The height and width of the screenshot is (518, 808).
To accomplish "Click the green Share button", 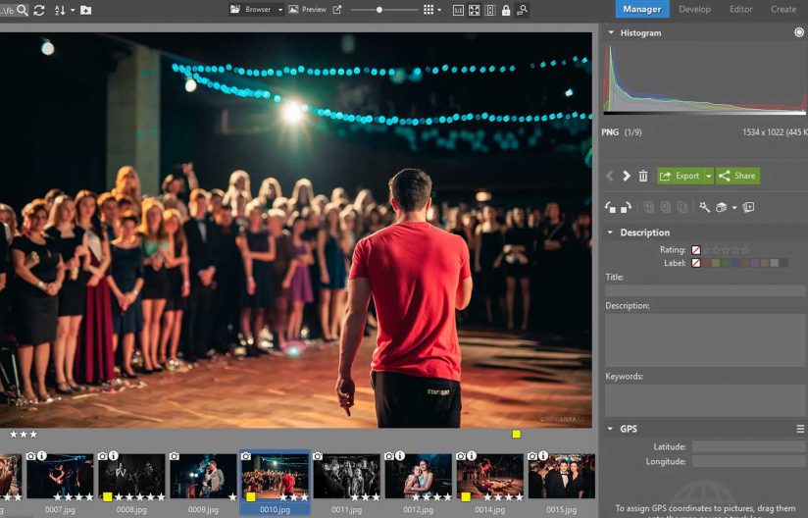I will 738,176.
